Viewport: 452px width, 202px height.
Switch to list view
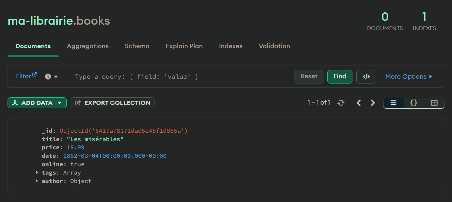(393, 103)
